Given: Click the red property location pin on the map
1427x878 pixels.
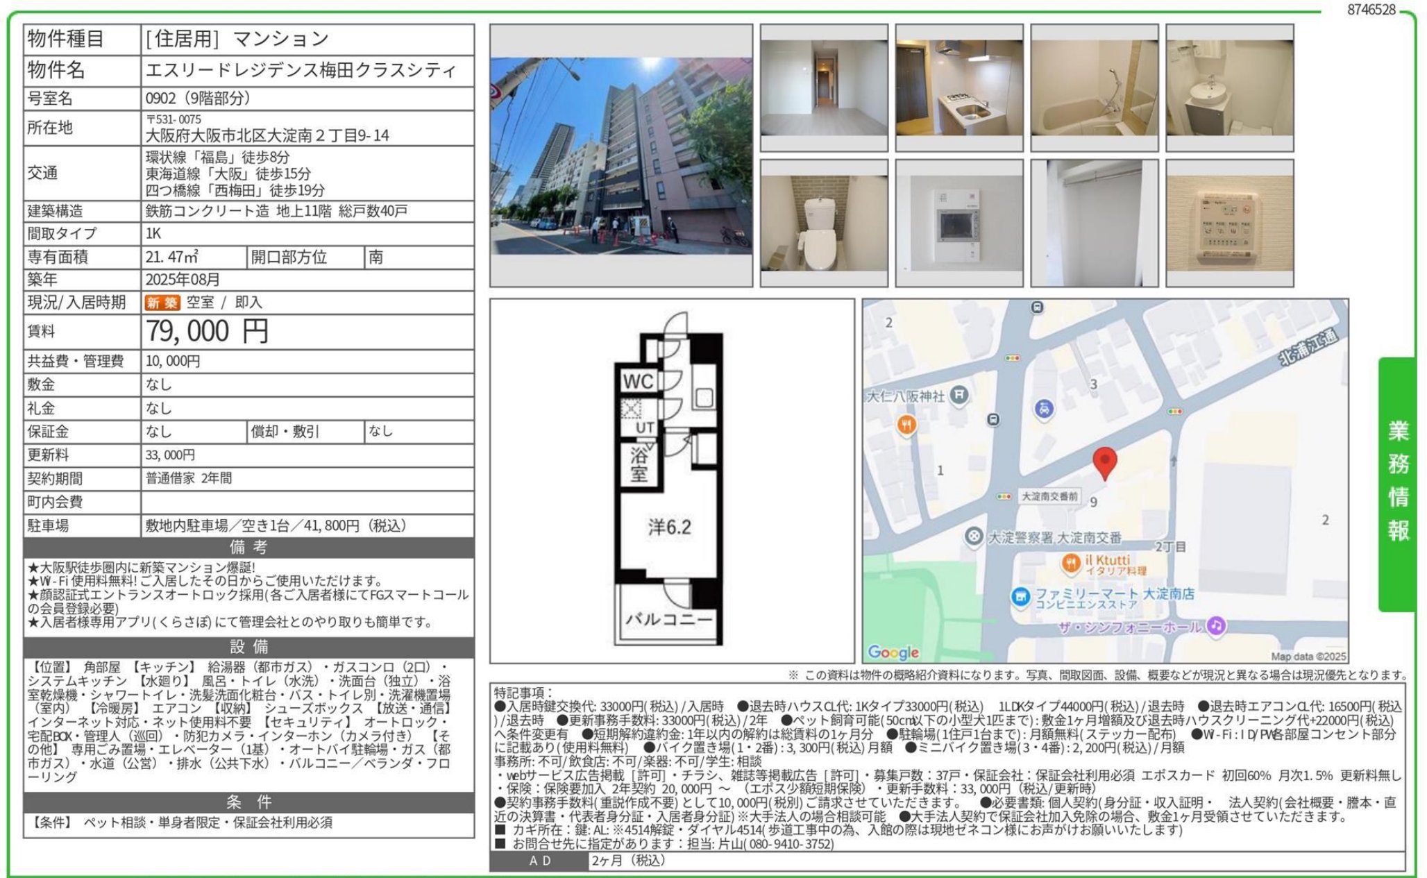Looking at the screenshot, I should [x=1106, y=462].
